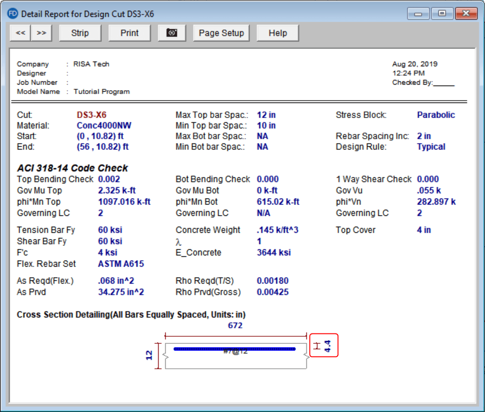Click Rho Prvd(Gross) value 0.00425
This screenshot has height=412, width=485.
(272, 292)
